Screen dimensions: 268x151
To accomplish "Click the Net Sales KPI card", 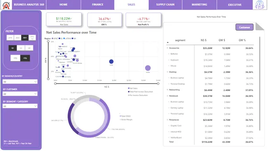I will (64, 19).
